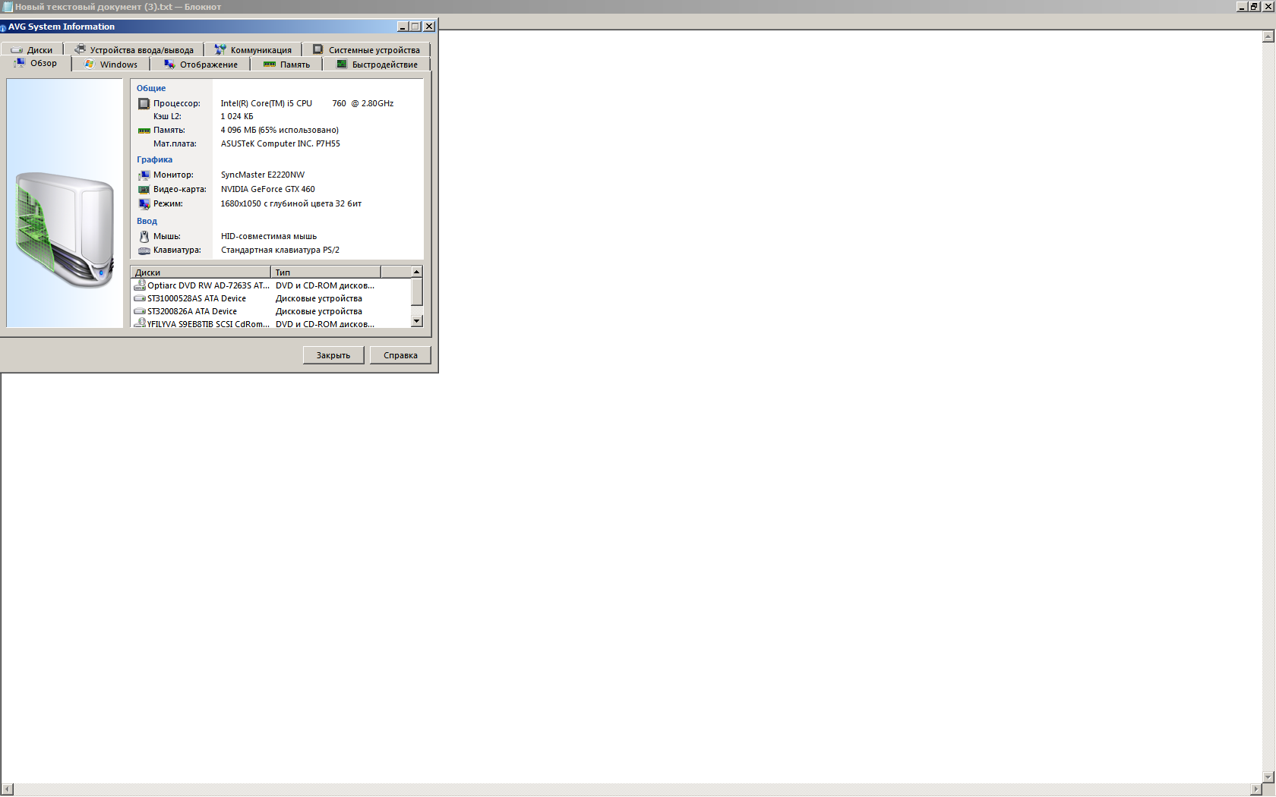1276x797 pixels.
Task: Click the video card icon beside Видео-карта
Action: 144,190
